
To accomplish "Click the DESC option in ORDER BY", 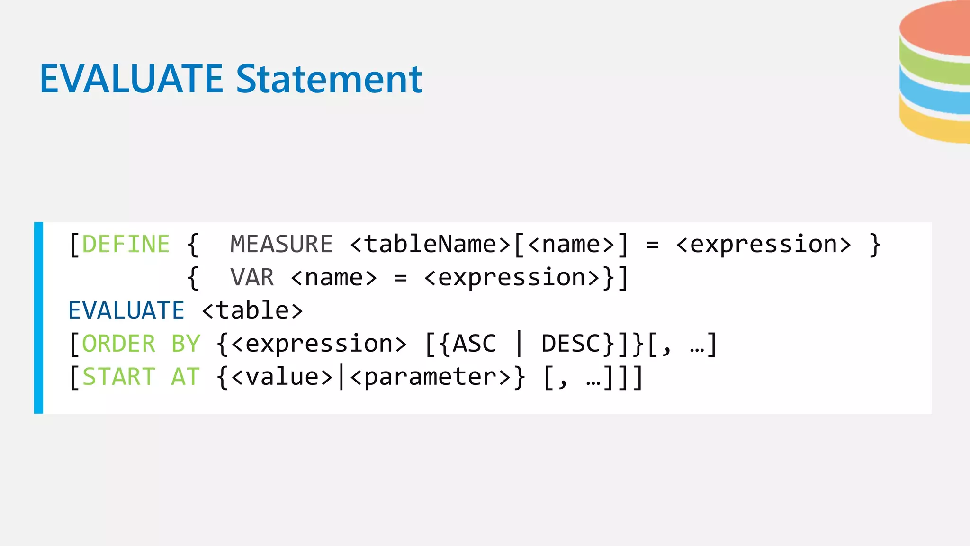I will click(571, 344).
